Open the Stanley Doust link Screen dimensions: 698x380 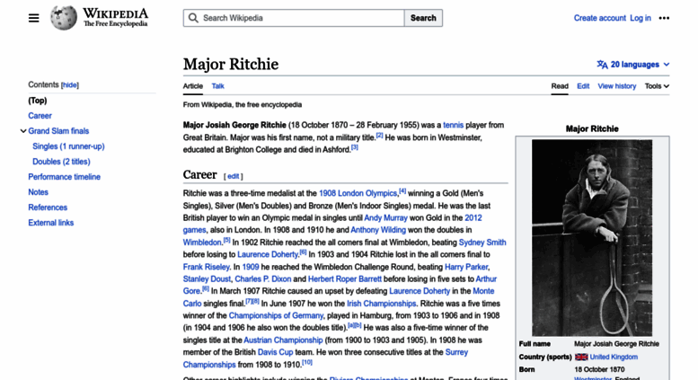click(x=207, y=279)
